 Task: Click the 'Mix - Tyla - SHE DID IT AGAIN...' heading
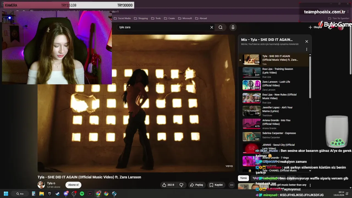(267, 40)
